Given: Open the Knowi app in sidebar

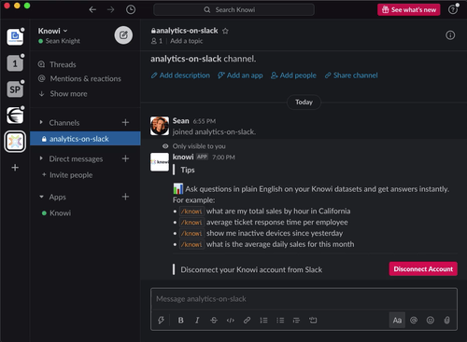Looking at the screenshot, I should [x=60, y=213].
